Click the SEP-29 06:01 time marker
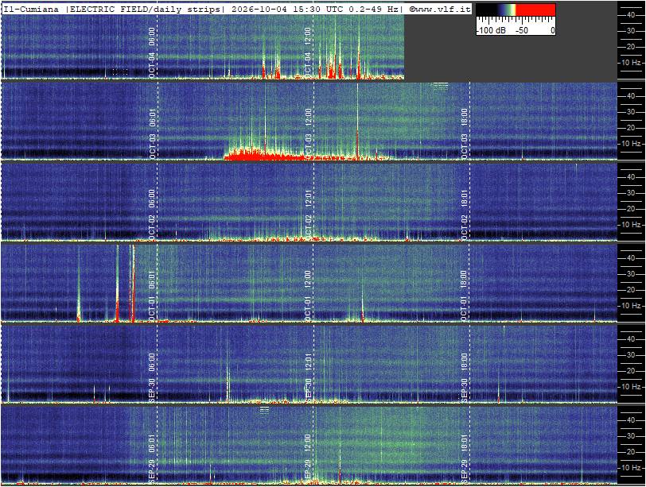The height and width of the screenshot is (487, 646). pos(152,458)
